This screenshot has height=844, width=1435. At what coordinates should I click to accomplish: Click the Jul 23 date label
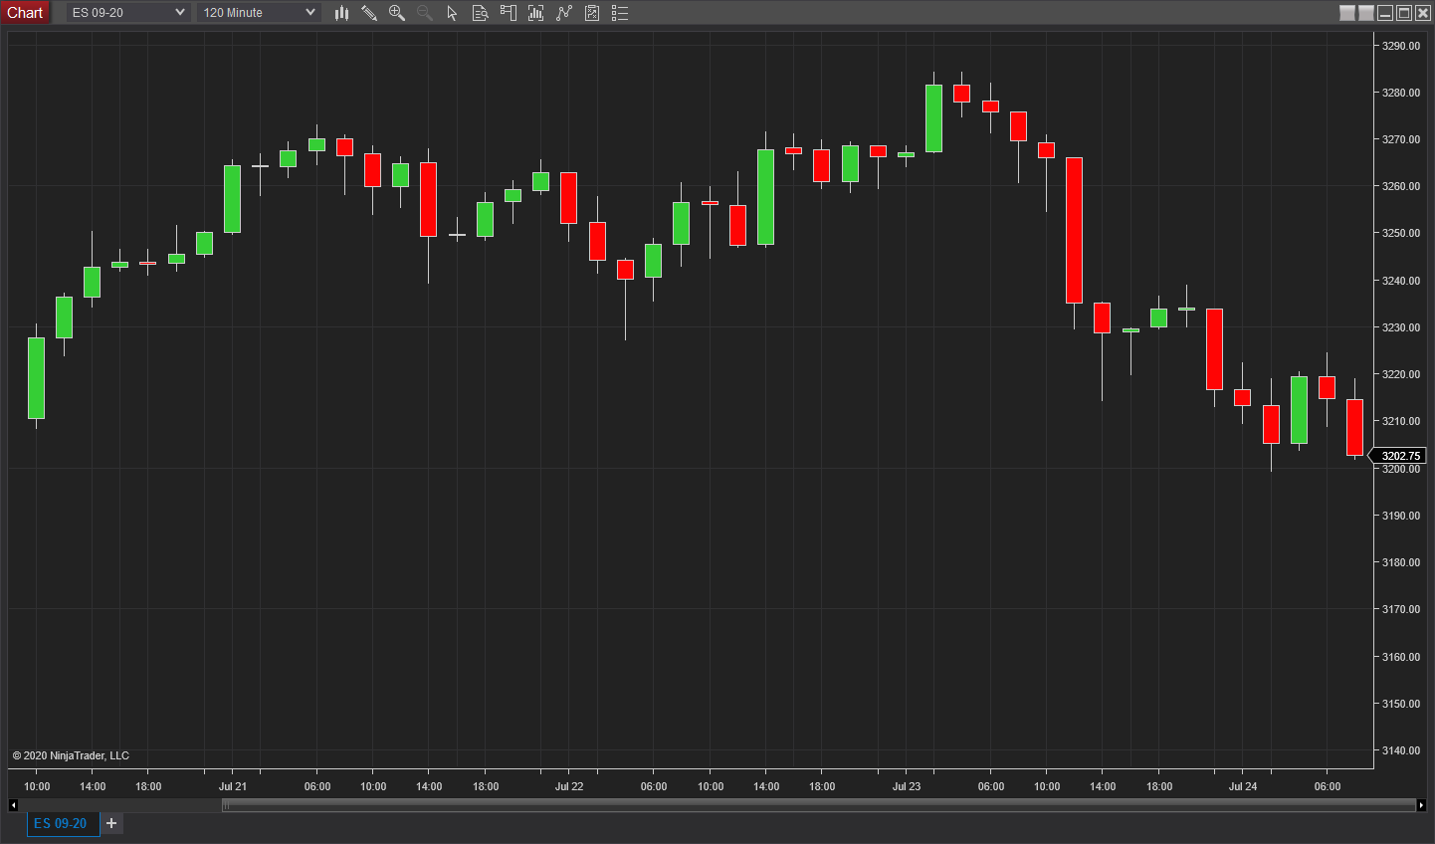(x=907, y=786)
